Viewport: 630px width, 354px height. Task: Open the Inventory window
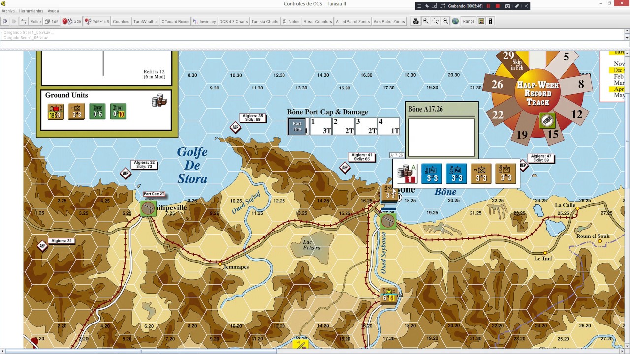(x=204, y=21)
